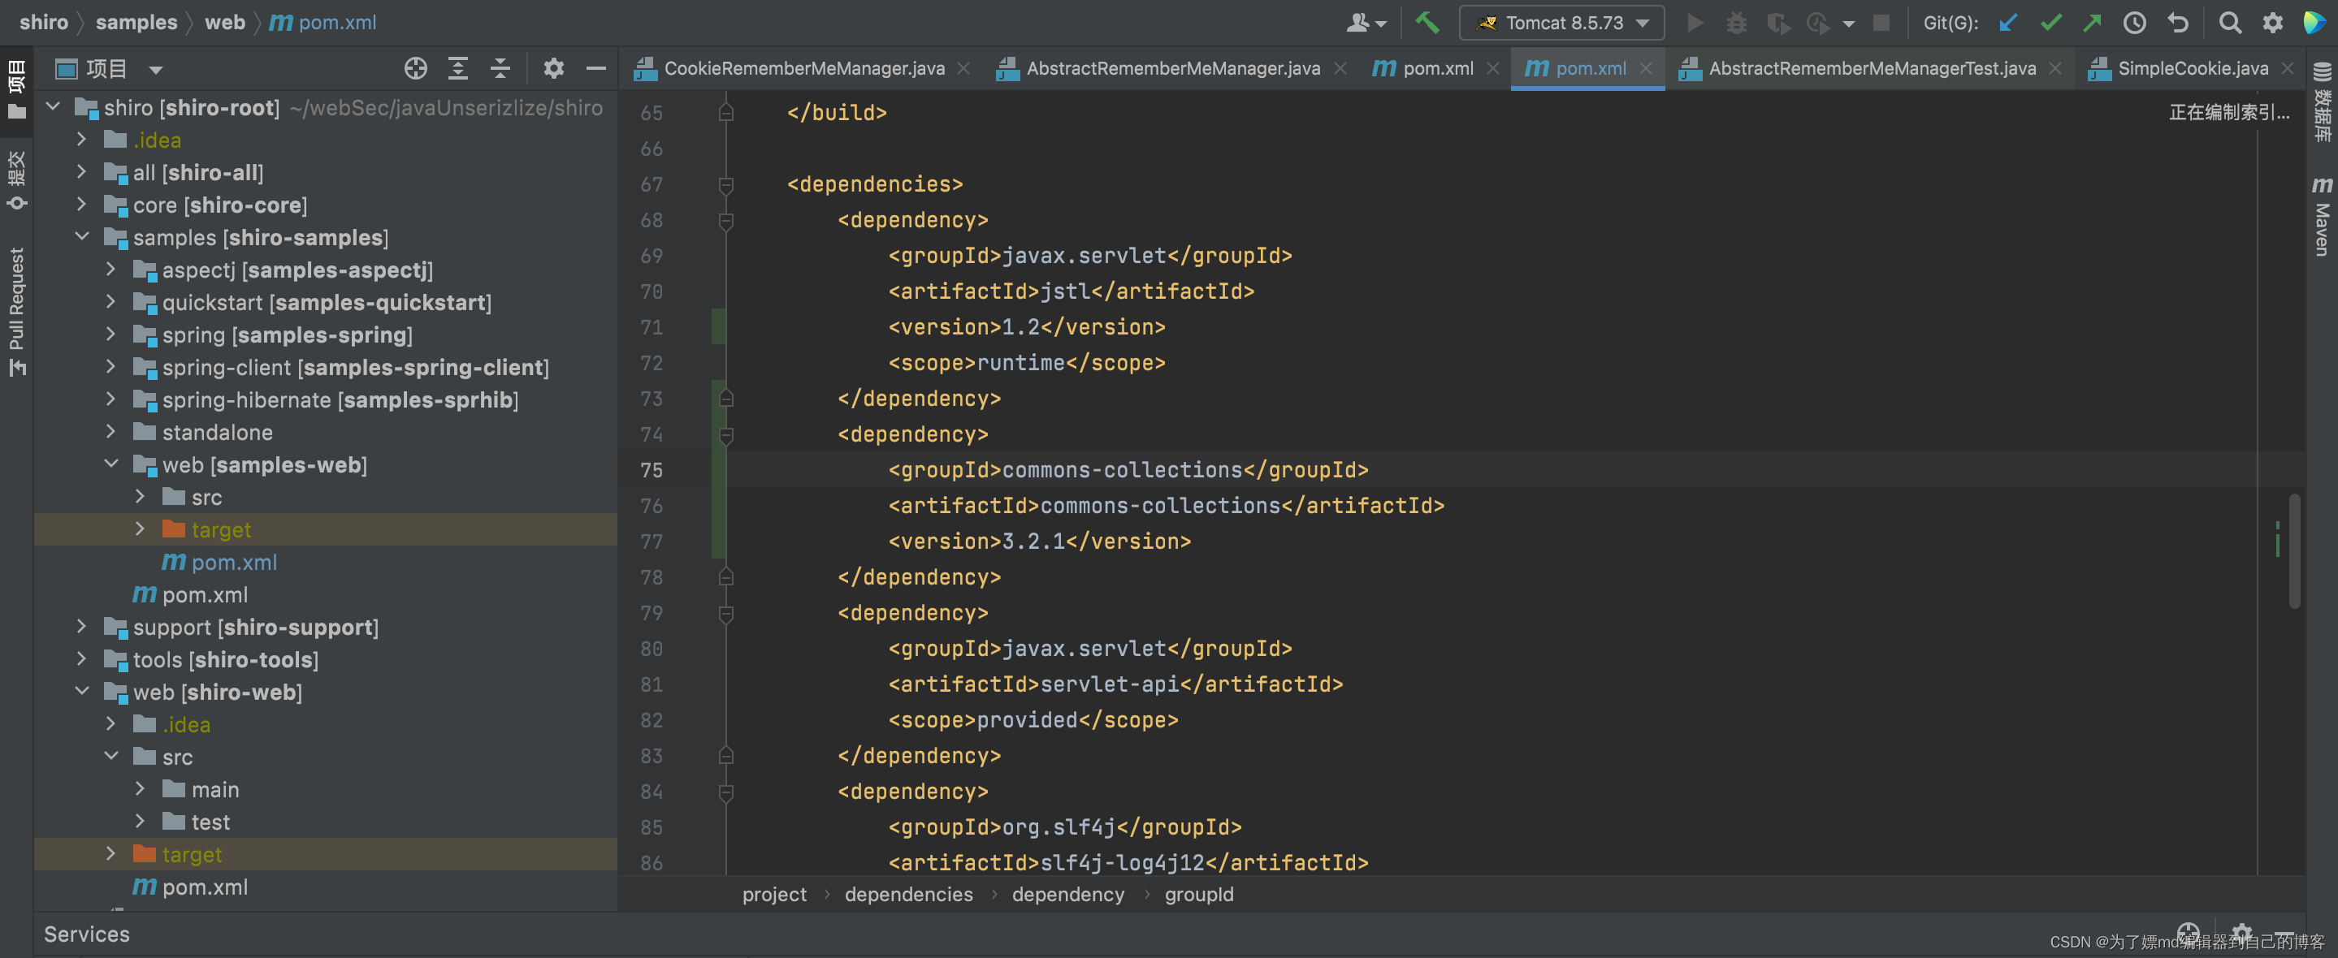Push commits with the green arrow
Image resolution: width=2338 pixels, height=958 pixels.
[x=2092, y=23]
